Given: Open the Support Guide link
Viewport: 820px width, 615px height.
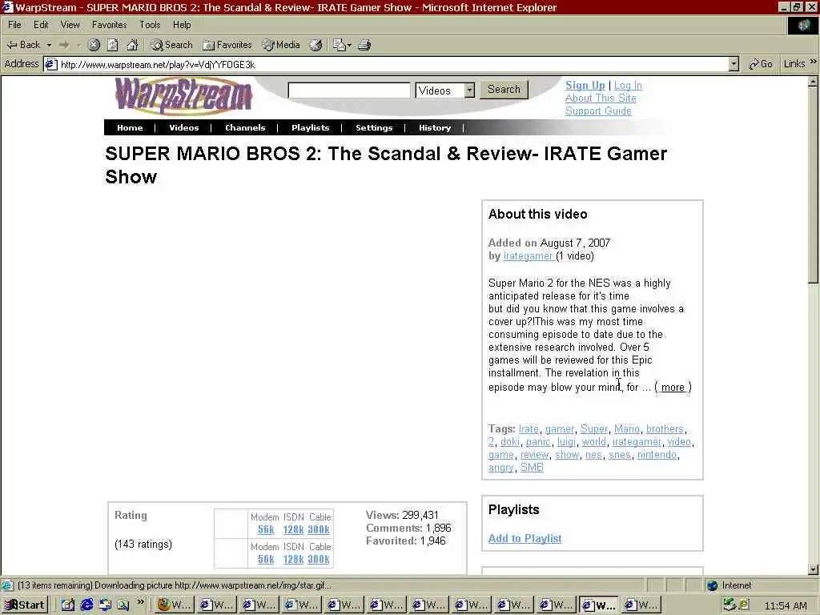Looking at the screenshot, I should pos(597,111).
